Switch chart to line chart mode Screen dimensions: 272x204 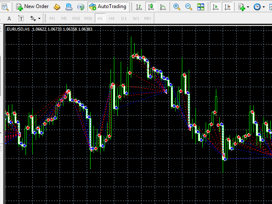162,6
